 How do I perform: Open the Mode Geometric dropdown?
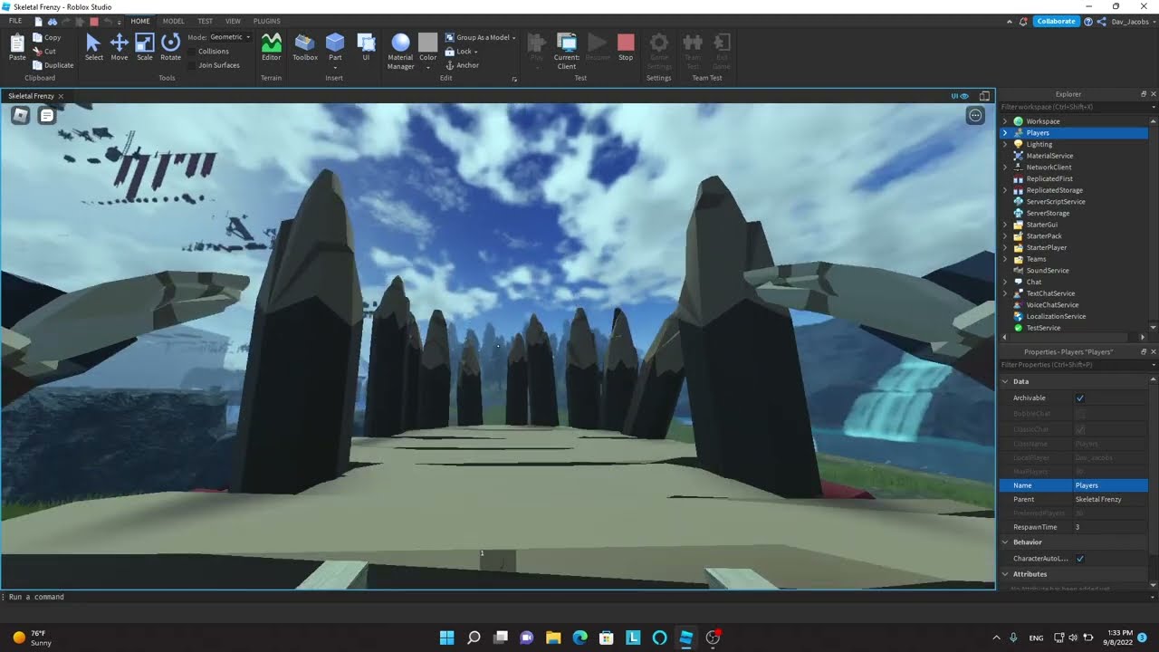tap(230, 37)
